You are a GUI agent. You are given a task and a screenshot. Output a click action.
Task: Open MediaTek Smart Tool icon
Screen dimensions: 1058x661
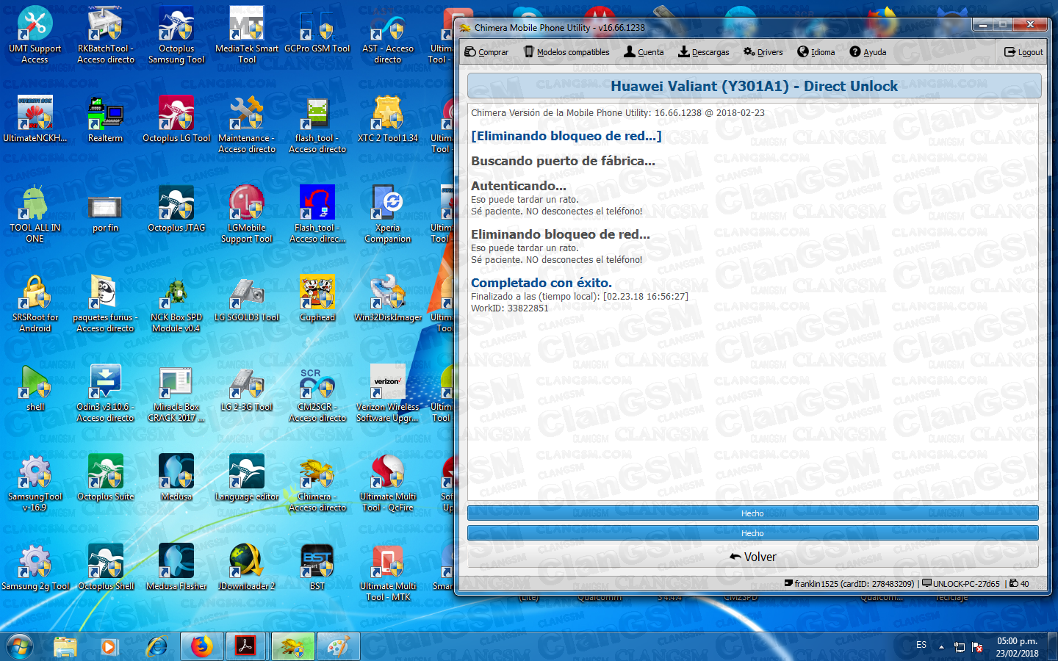247,35
